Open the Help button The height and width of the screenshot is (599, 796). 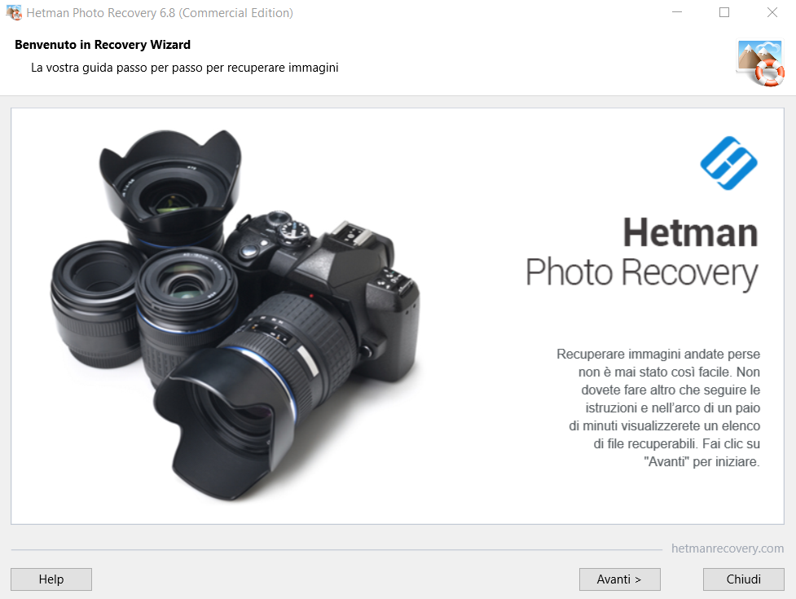[x=51, y=579]
